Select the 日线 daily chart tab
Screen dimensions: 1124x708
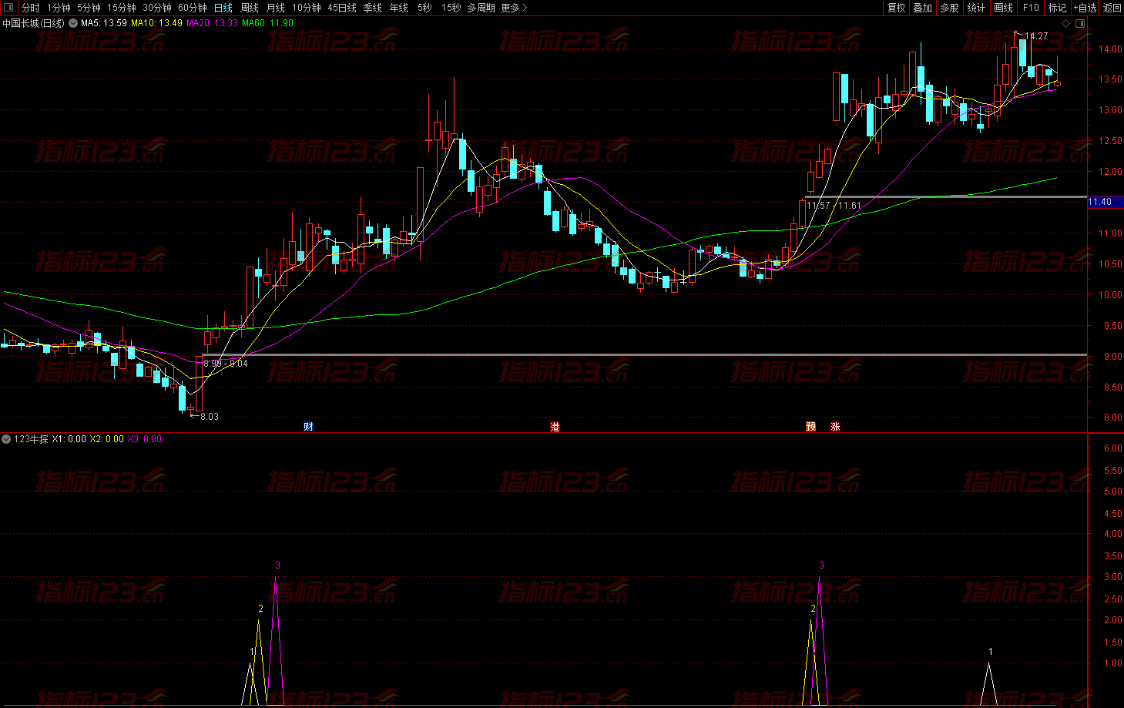click(x=223, y=8)
